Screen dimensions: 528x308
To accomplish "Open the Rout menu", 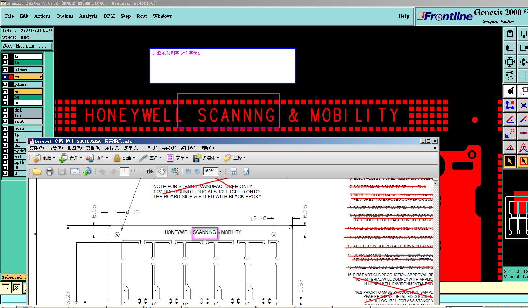I will pyautogui.click(x=142, y=16).
